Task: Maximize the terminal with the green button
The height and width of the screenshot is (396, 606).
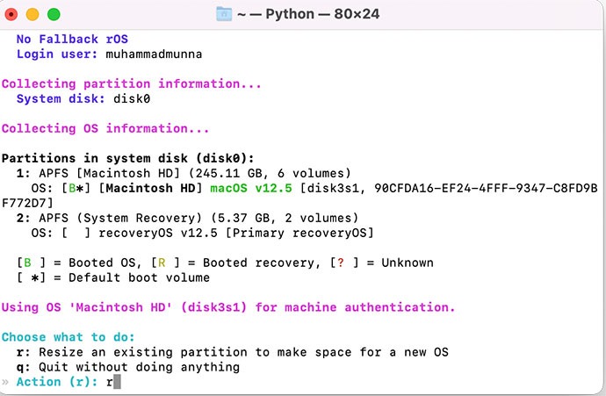Action: pyautogui.click(x=54, y=14)
